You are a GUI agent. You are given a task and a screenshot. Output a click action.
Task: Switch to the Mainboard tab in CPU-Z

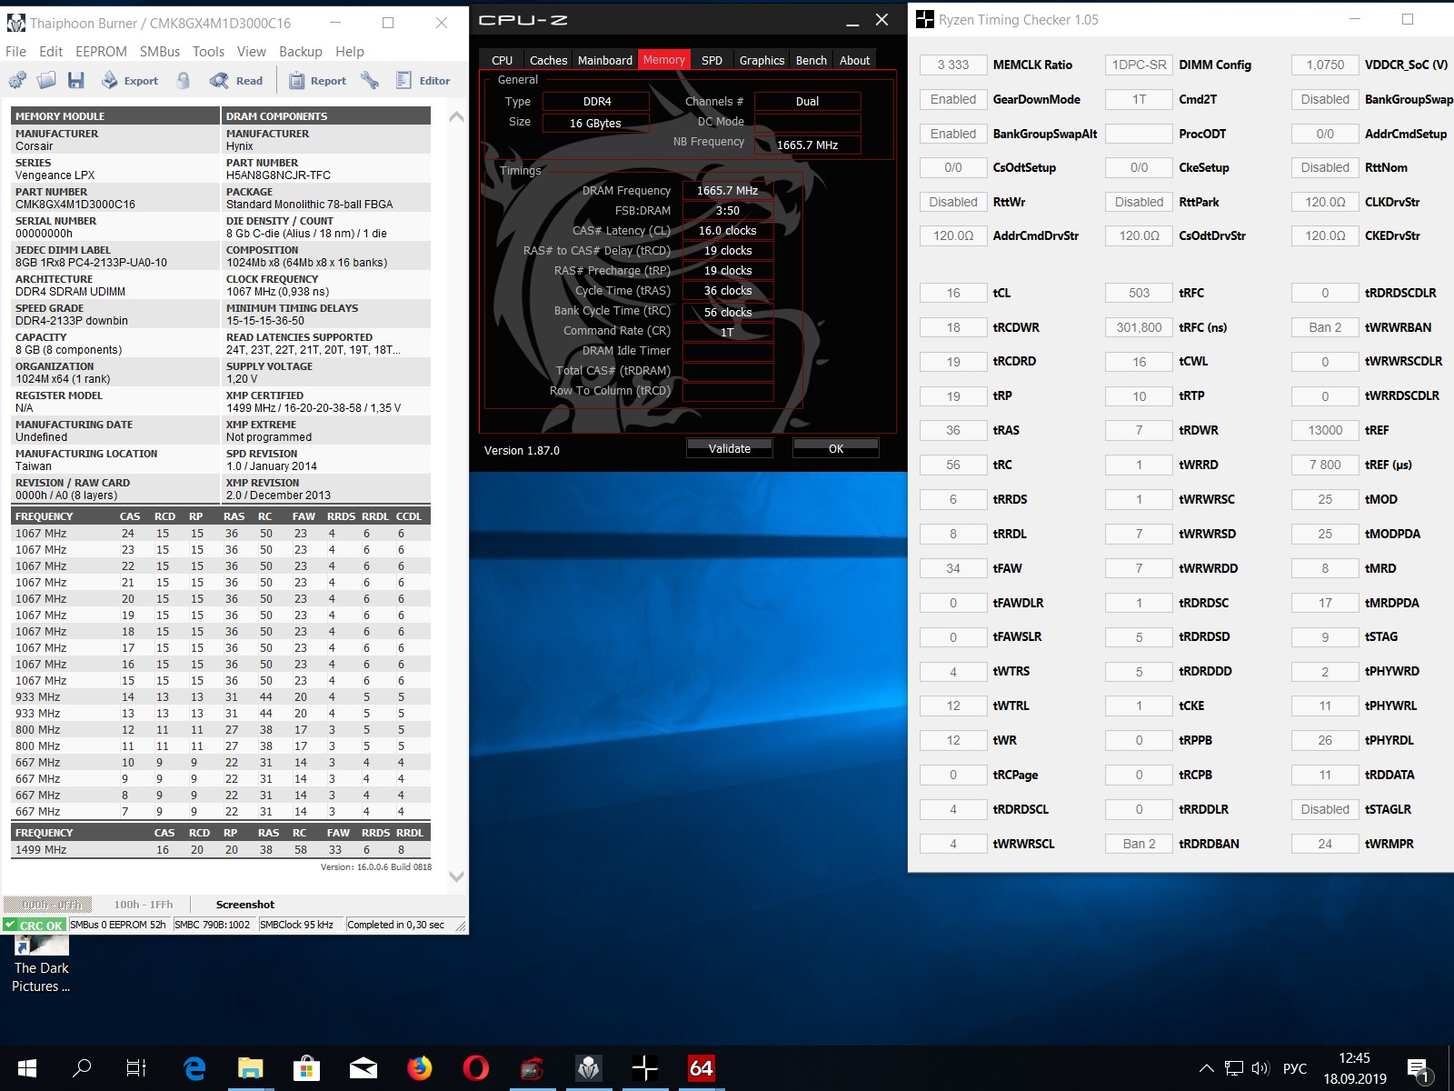604,60
